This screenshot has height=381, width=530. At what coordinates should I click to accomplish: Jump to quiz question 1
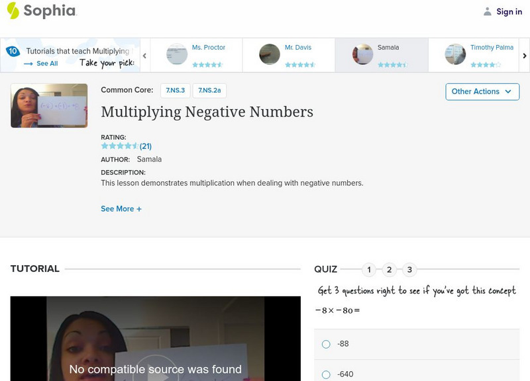369,270
